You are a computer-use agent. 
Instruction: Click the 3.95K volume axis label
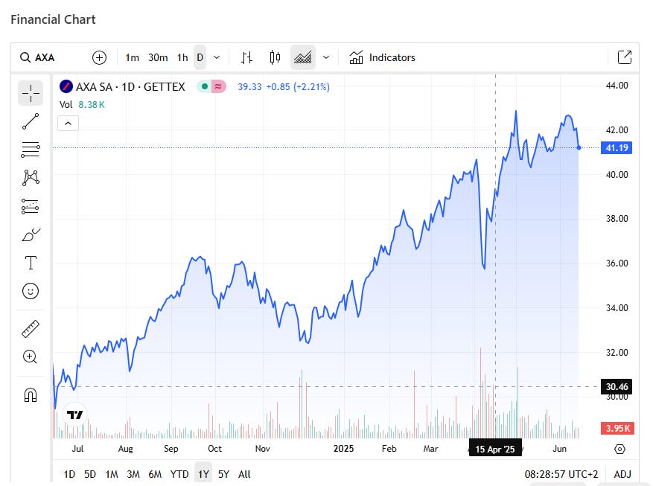(617, 429)
